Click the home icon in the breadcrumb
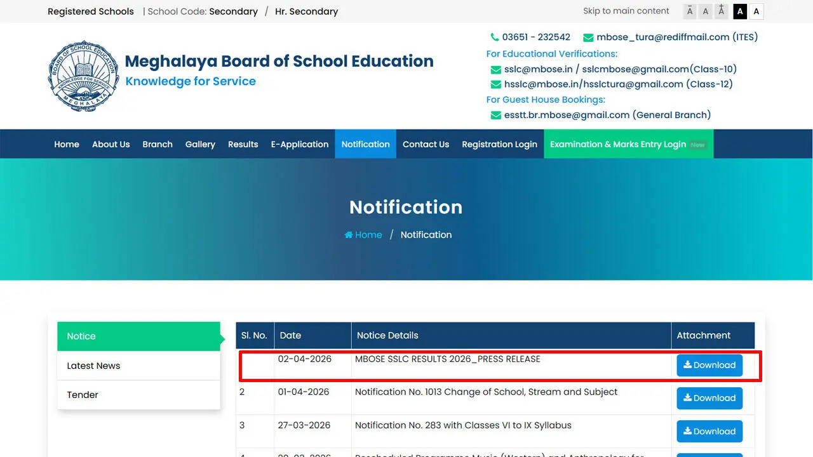This screenshot has height=457, width=813. tap(348, 234)
